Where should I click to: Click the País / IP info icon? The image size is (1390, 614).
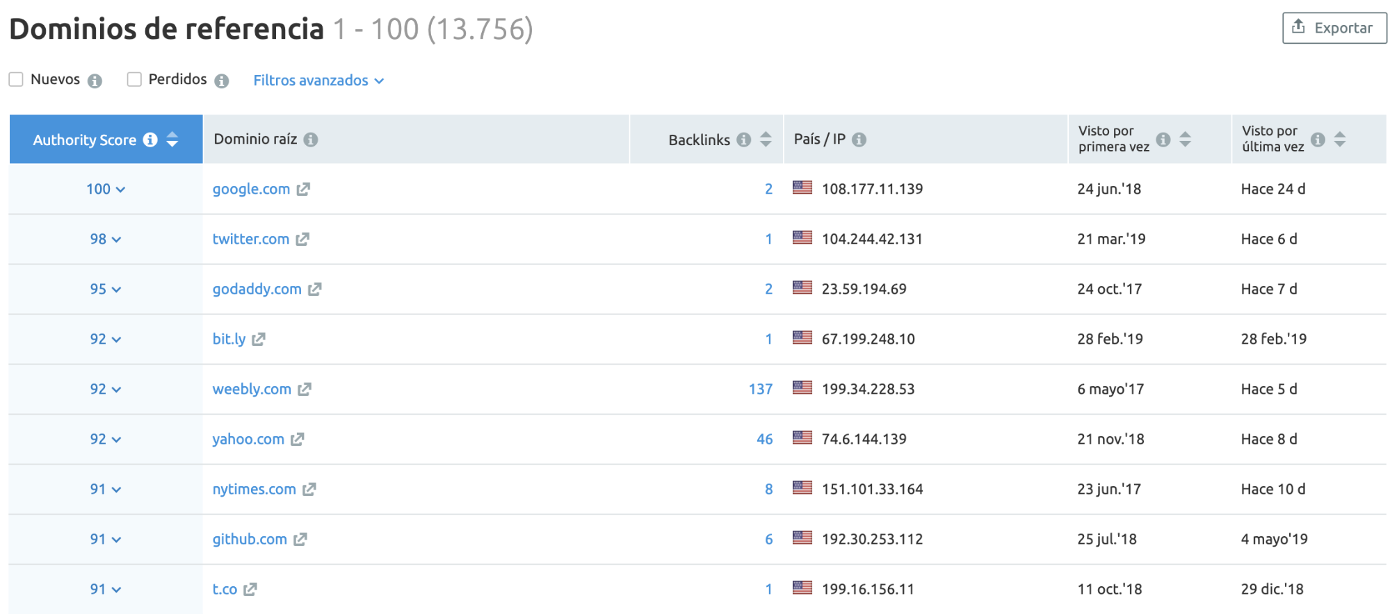(x=859, y=140)
